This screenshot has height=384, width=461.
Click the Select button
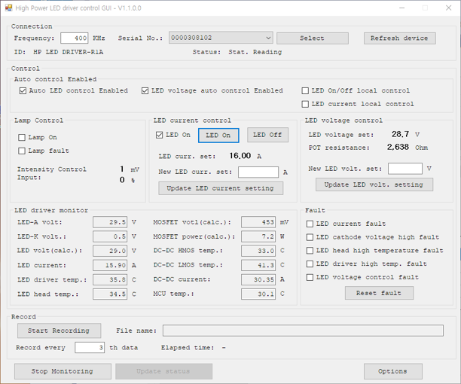[x=313, y=38]
